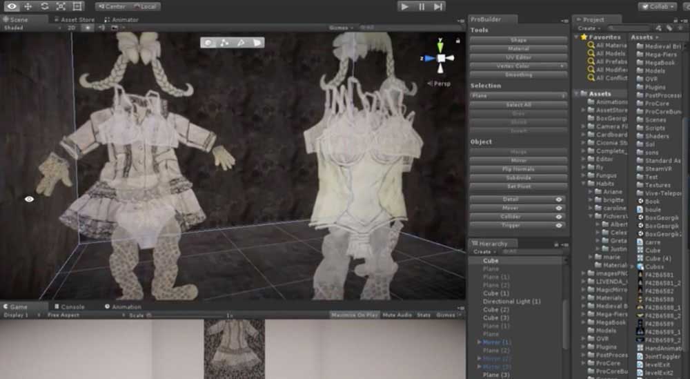
Task: Toggle Detail visibility eye in ProBuilder
Action: 559,199
